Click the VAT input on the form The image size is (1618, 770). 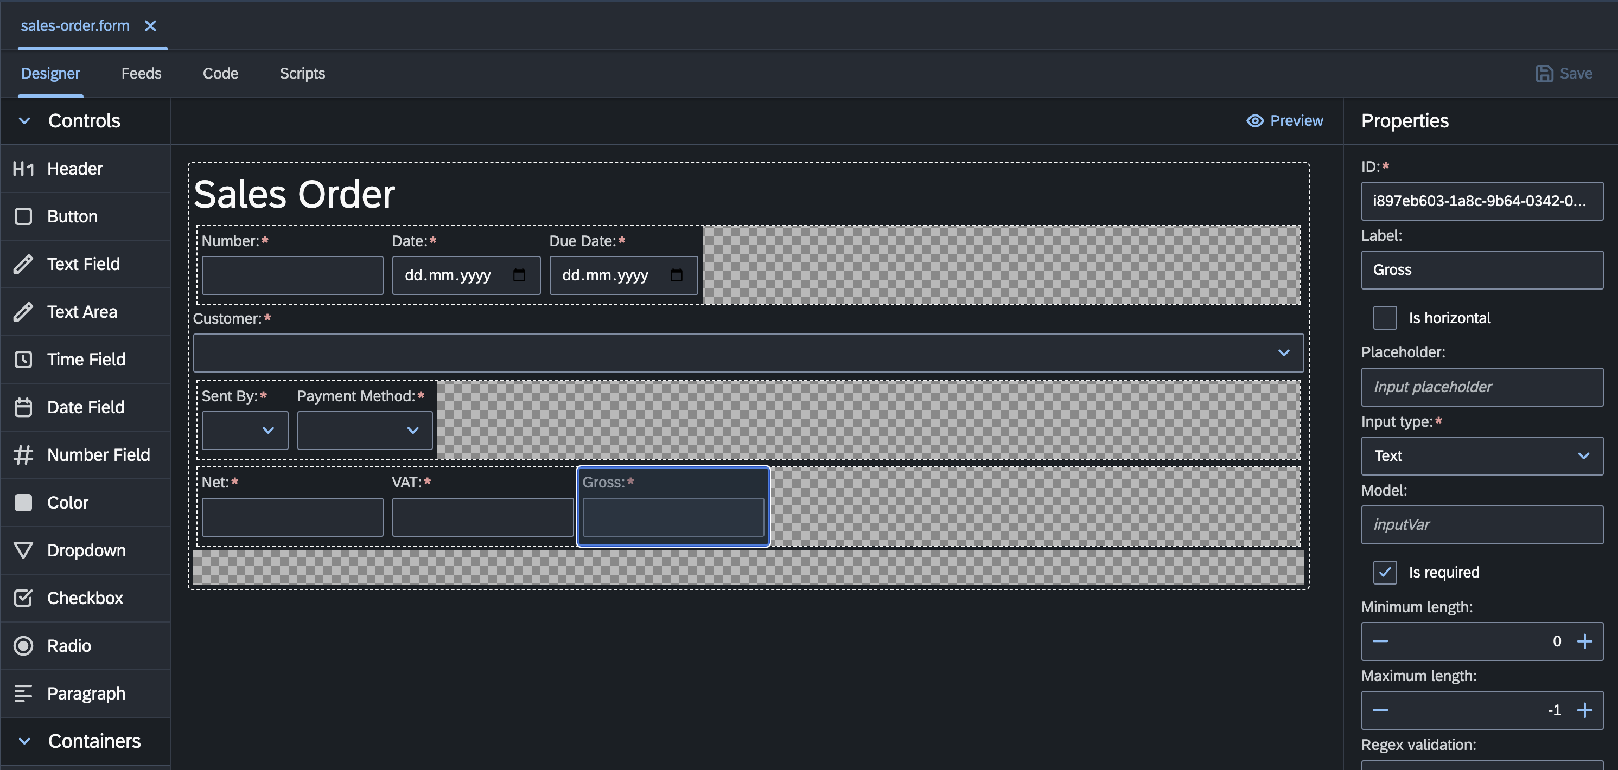482,517
